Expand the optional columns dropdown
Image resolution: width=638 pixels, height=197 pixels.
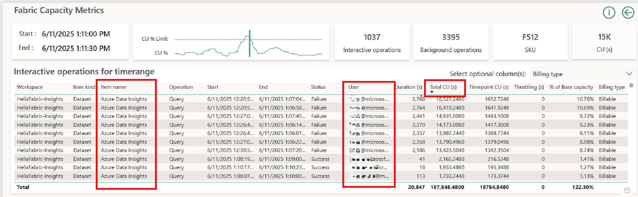tap(629, 74)
